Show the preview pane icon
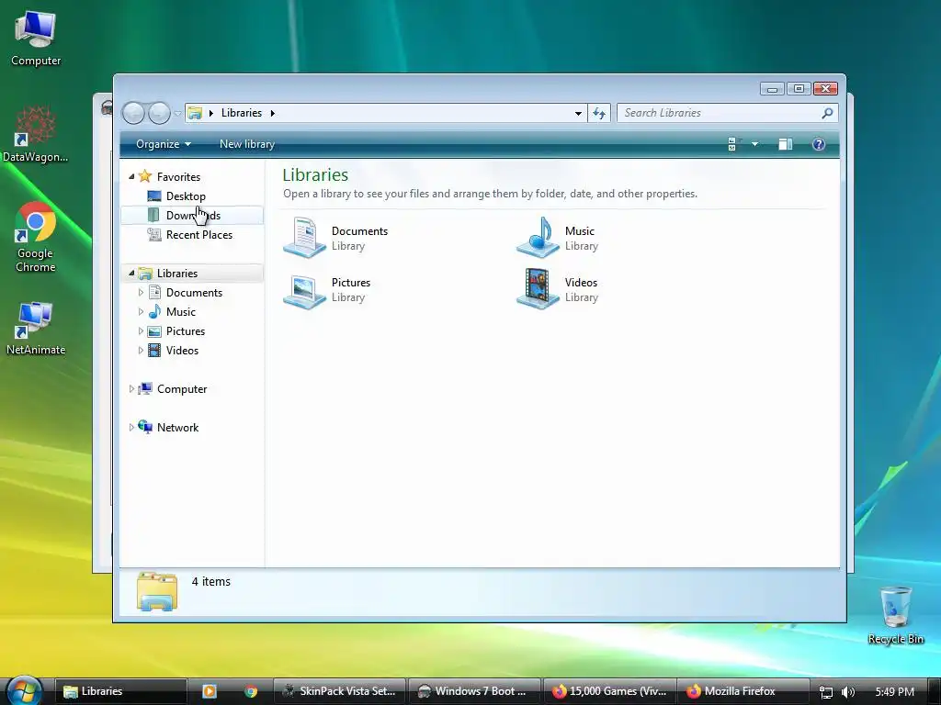The width and height of the screenshot is (941, 705). (785, 144)
